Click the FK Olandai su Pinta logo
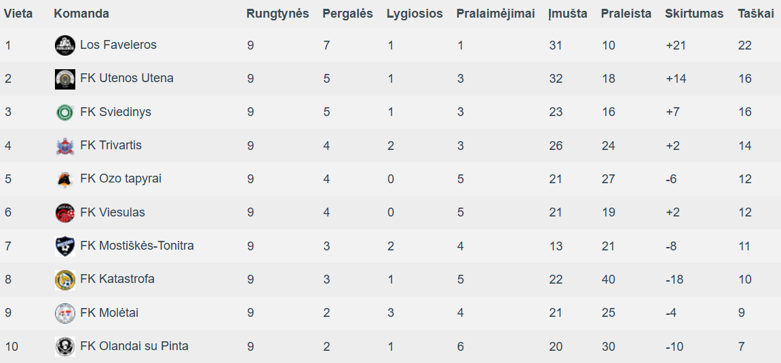Viewport: 781px width, 363px height. coord(64,346)
